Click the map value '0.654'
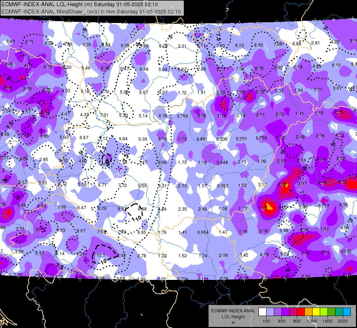The height and width of the screenshot is (328, 357). pyautogui.click(x=203, y=233)
